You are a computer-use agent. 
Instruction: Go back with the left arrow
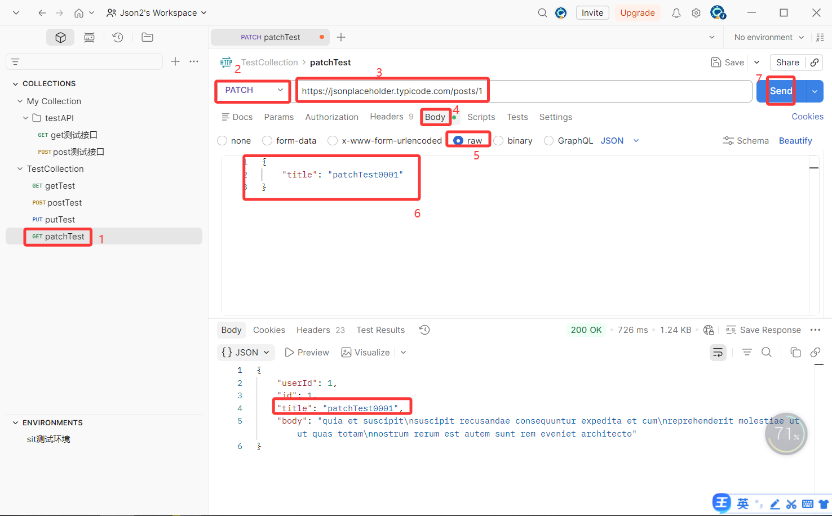(x=42, y=12)
